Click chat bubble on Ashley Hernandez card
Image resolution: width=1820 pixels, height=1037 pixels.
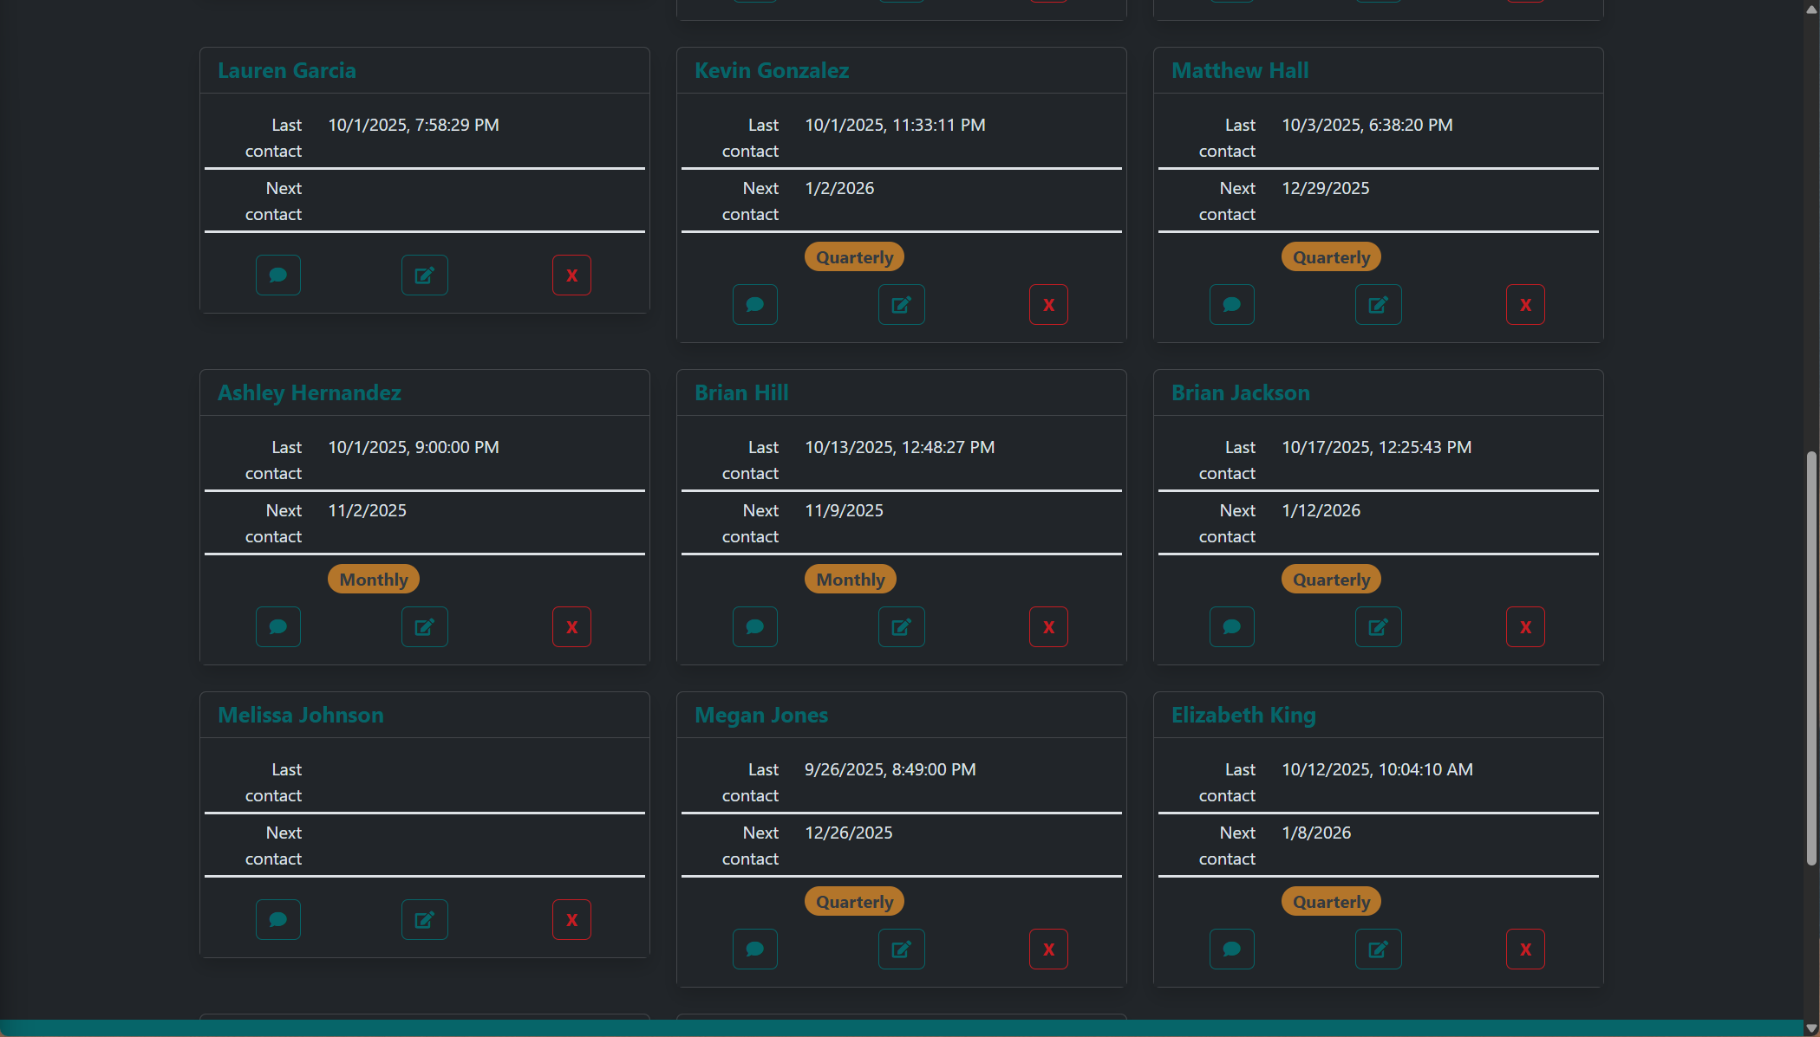pyautogui.click(x=278, y=627)
